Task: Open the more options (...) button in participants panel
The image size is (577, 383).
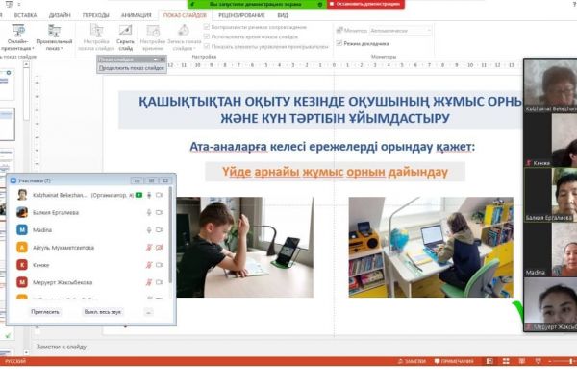Action: pos(148,312)
